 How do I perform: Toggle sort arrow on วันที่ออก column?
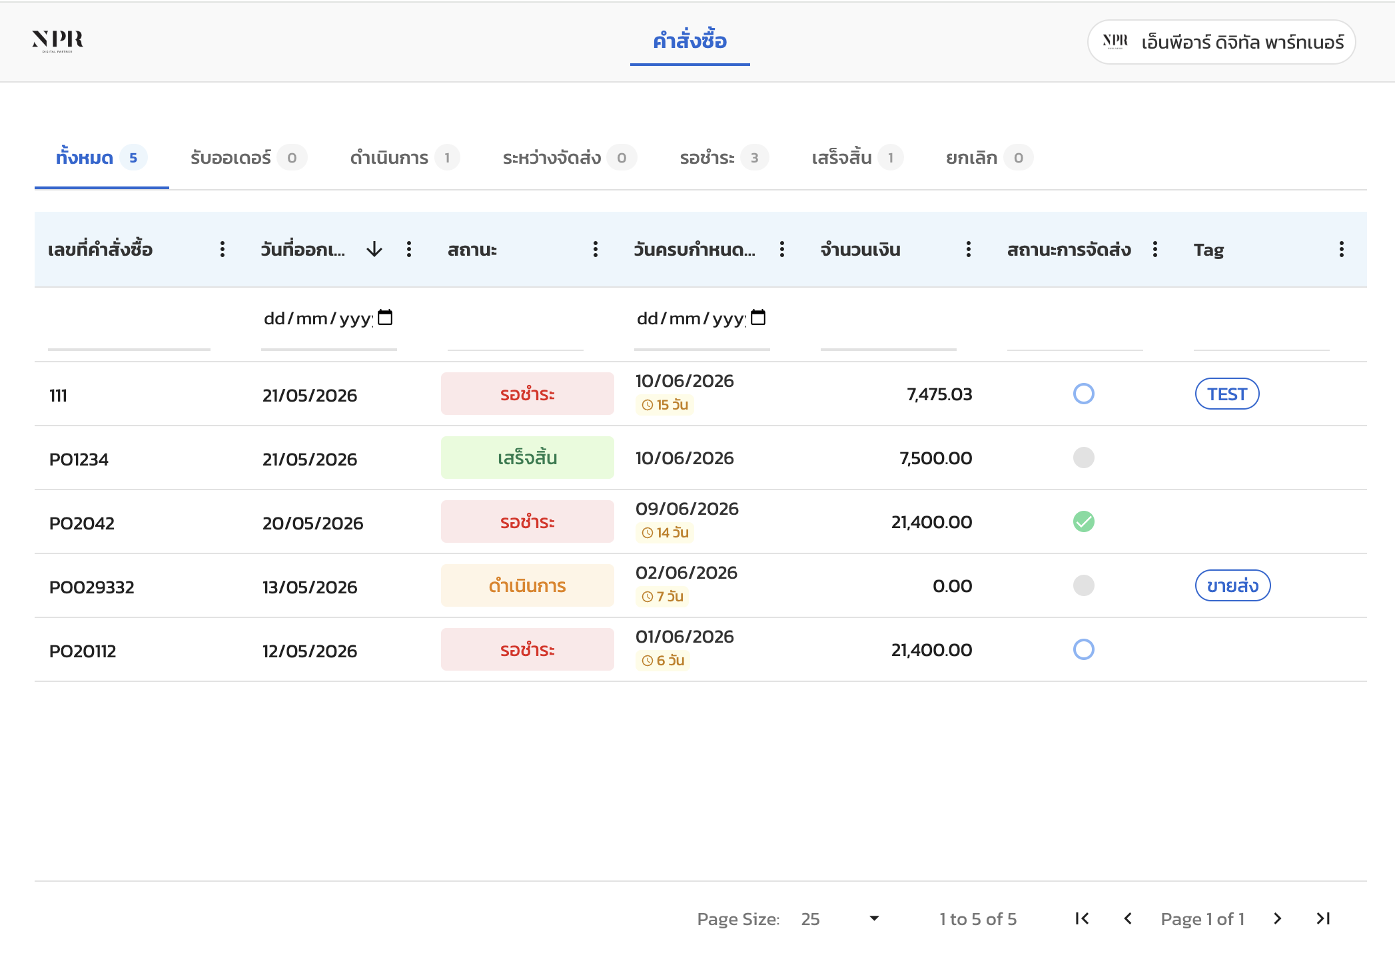374,250
